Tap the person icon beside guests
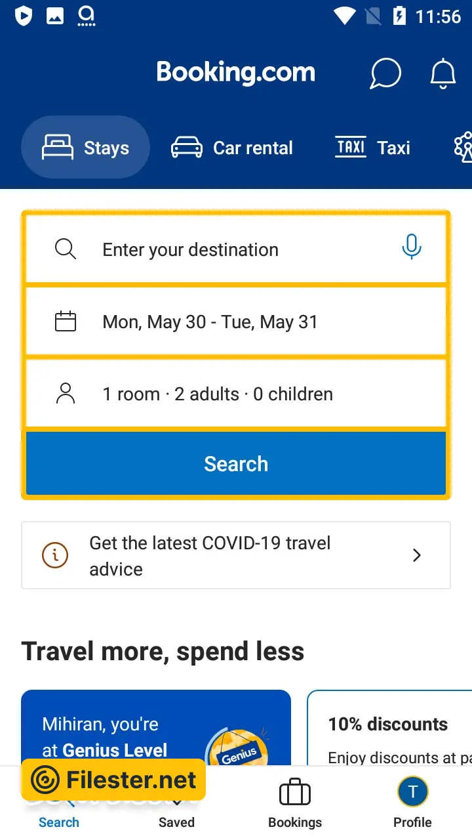472x840 pixels. click(x=66, y=394)
